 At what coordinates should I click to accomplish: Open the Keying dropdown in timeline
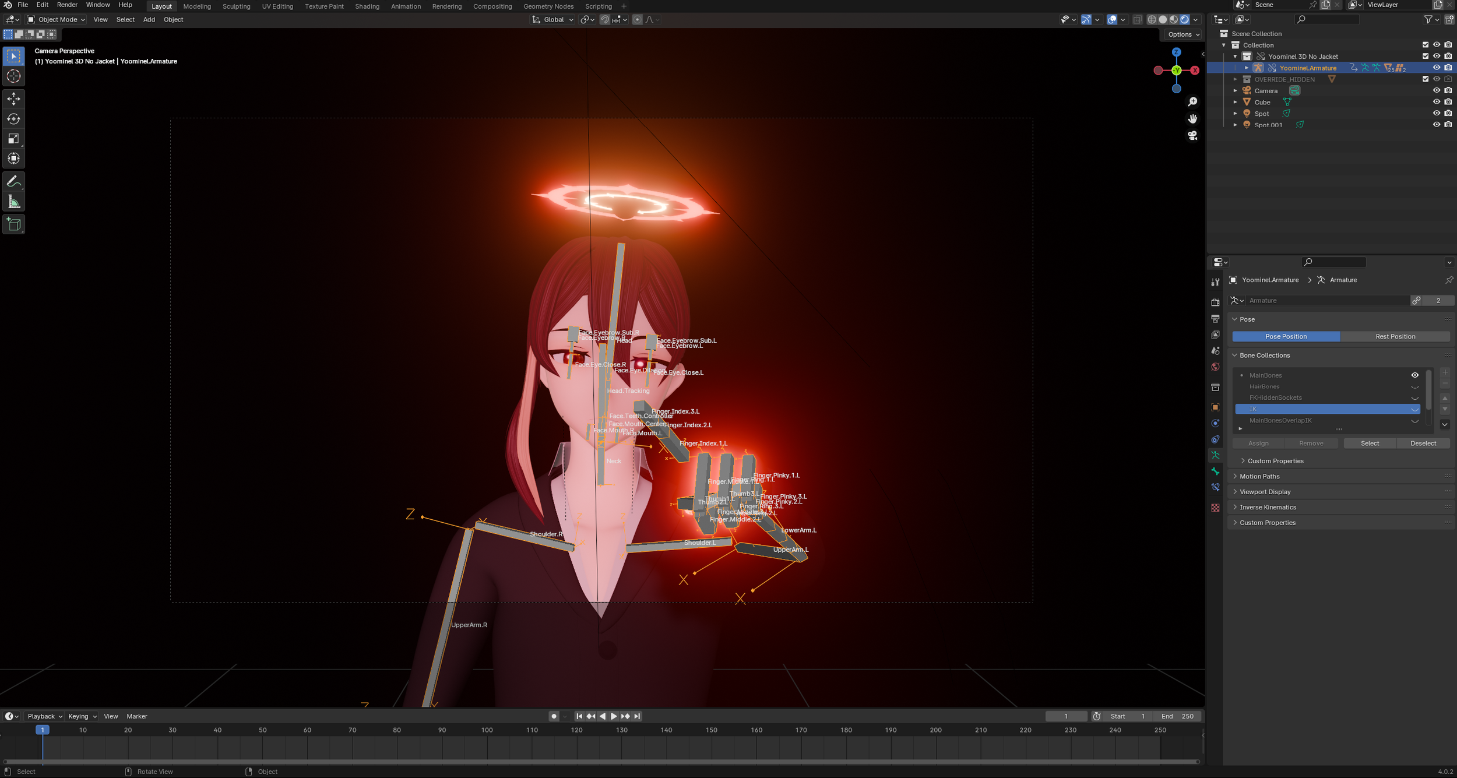tap(82, 716)
